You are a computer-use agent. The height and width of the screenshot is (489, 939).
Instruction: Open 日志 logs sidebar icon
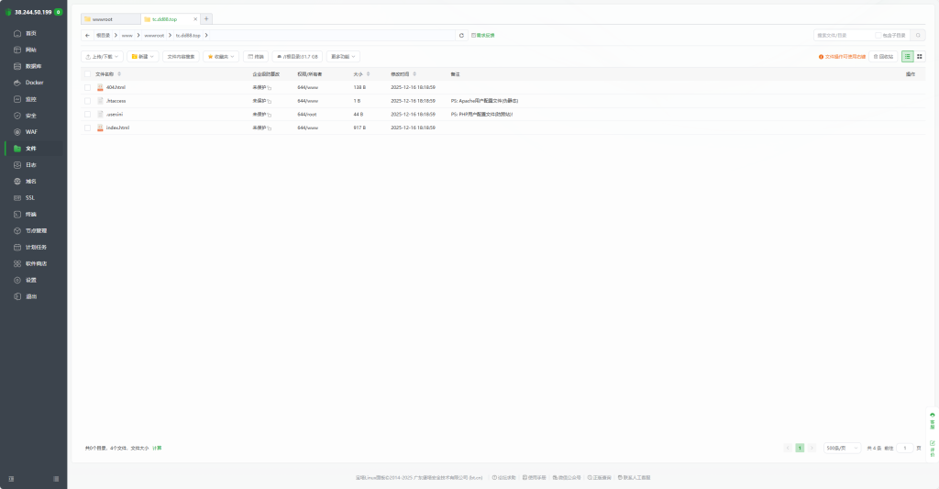coord(17,165)
